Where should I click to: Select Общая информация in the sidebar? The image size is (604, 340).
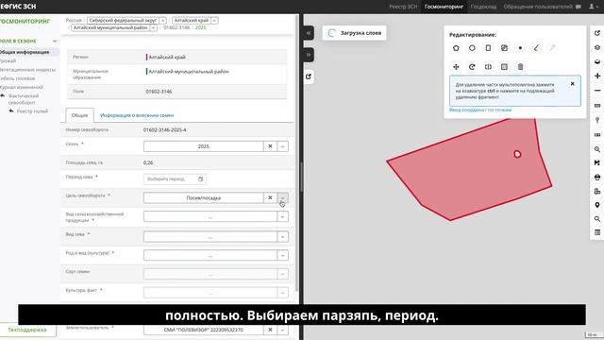pos(25,52)
